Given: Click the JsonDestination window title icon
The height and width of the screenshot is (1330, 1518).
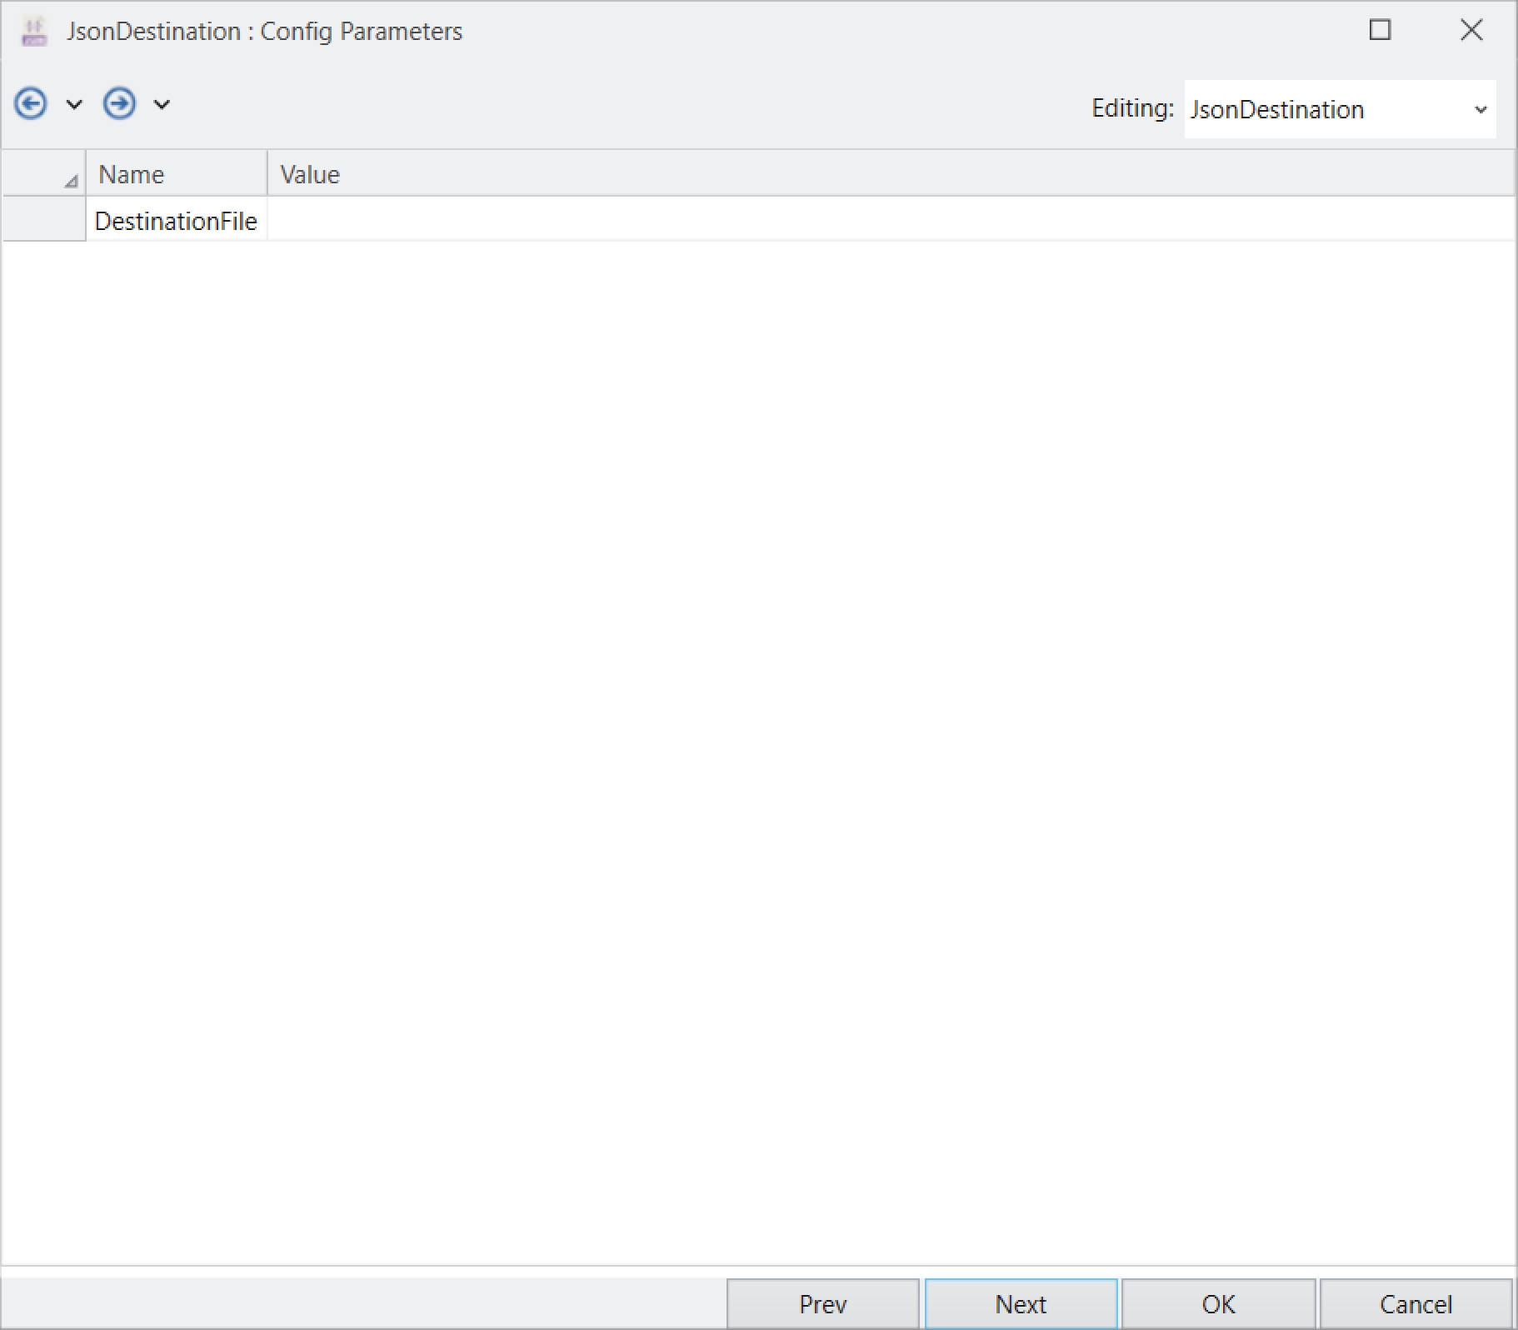Looking at the screenshot, I should (34, 32).
